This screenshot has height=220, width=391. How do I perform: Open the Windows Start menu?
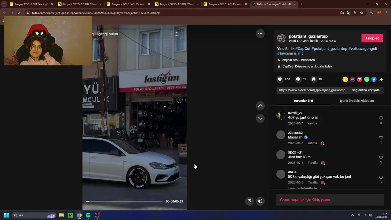pyautogui.click(x=6, y=215)
